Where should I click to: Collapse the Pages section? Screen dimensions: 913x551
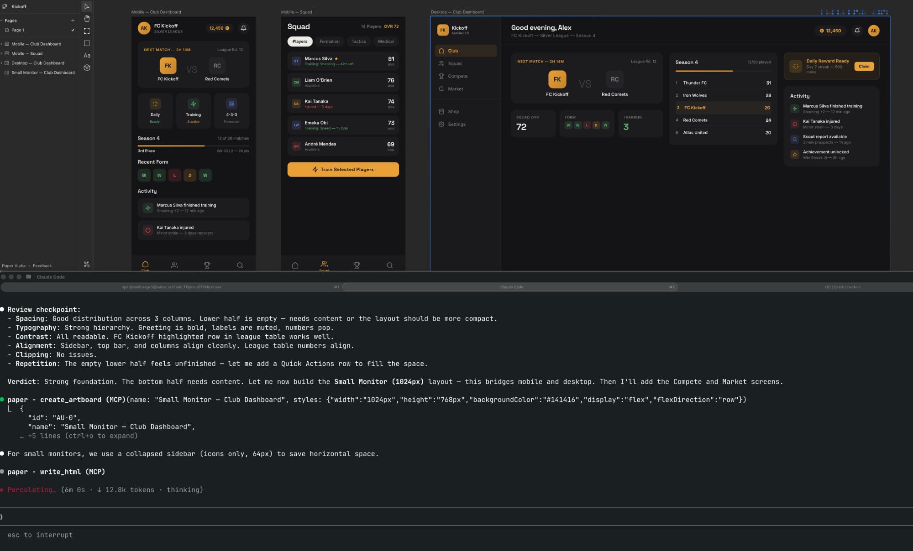point(2,21)
